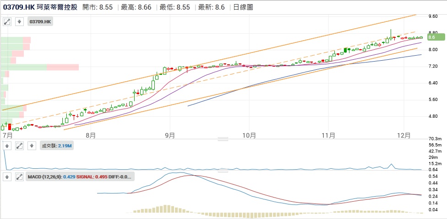Image resolution: width=447 pixels, height=219 pixels.
Task: Maximize the MACD indicator panel
Action: point(19,176)
